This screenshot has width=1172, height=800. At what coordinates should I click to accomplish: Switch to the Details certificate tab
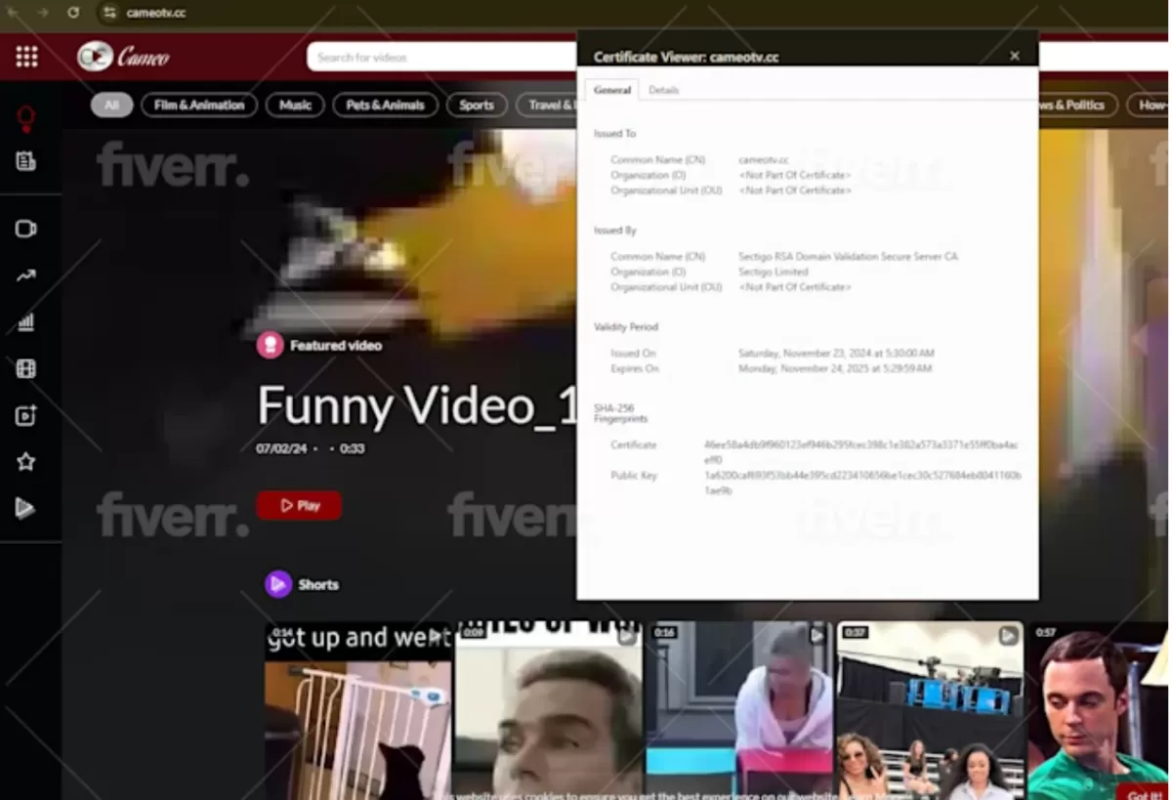(x=664, y=90)
